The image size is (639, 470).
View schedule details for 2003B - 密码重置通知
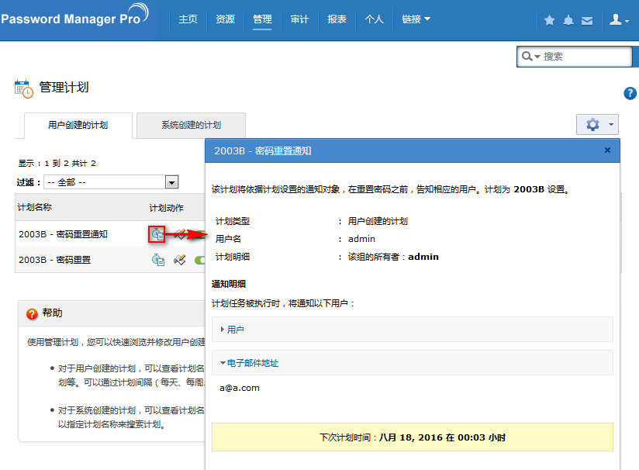157,233
